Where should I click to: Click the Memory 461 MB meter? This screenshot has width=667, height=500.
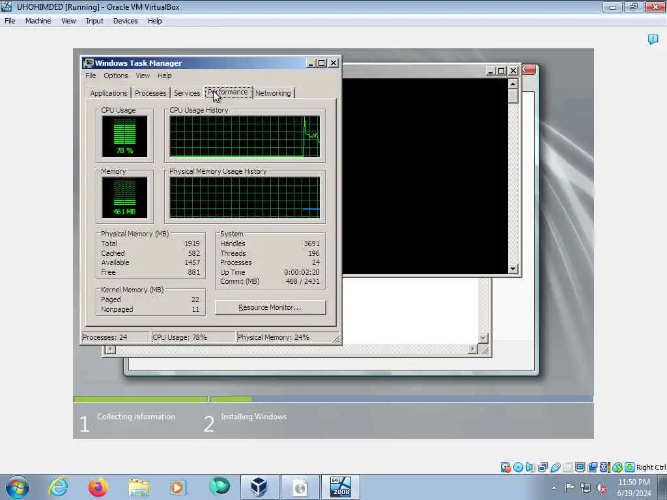point(124,198)
